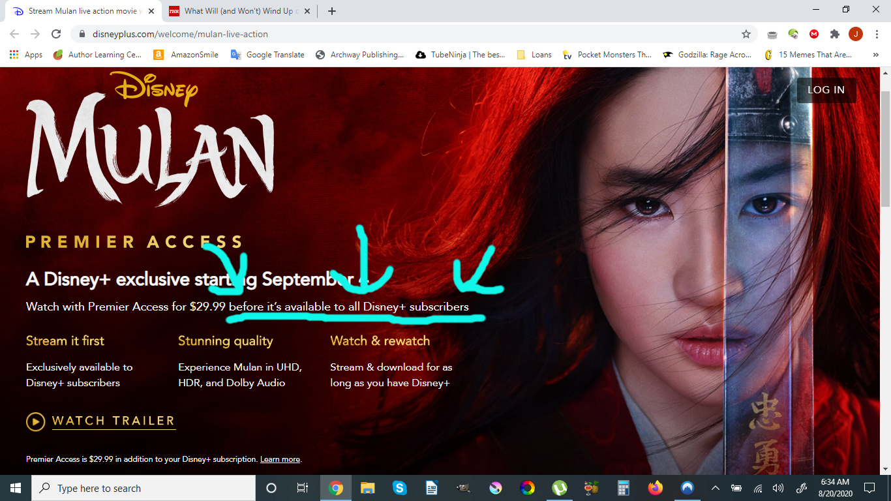This screenshot has height=501, width=891.
Task: Open the blue dome app on the taskbar
Action: pyautogui.click(x=687, y=488)
